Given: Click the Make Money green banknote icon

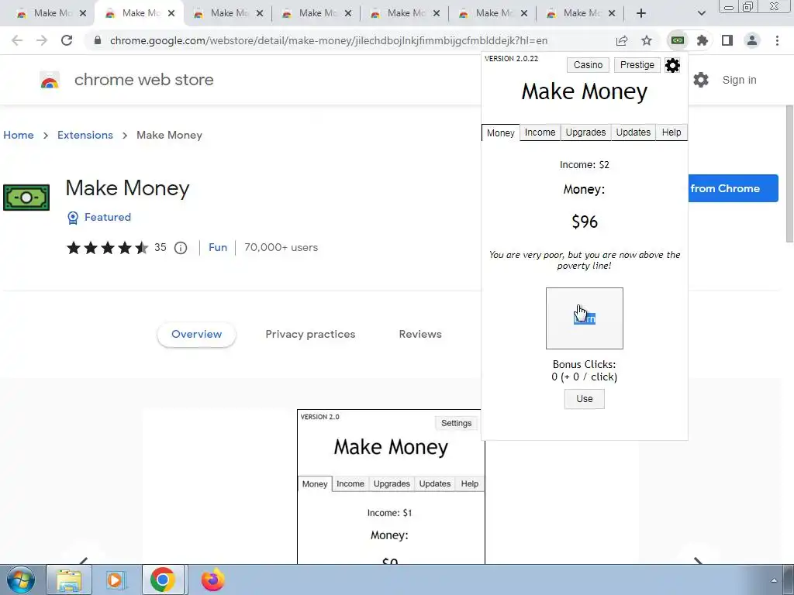Looking at the screenshot, I should tap(26, 198).
